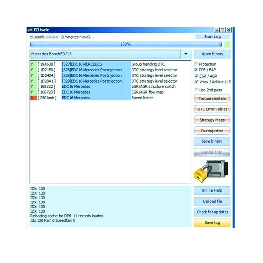Click Open binary button
263x263 pixels.
pyautogui.click(x=212, y=54)
